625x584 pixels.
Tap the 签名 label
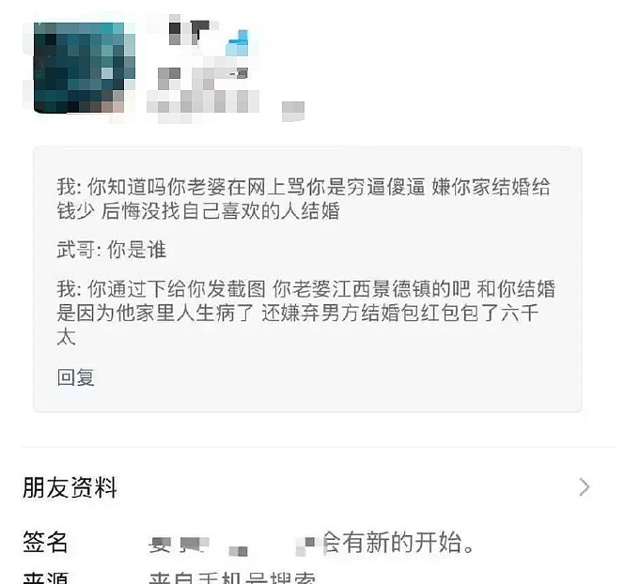(45, 542)
